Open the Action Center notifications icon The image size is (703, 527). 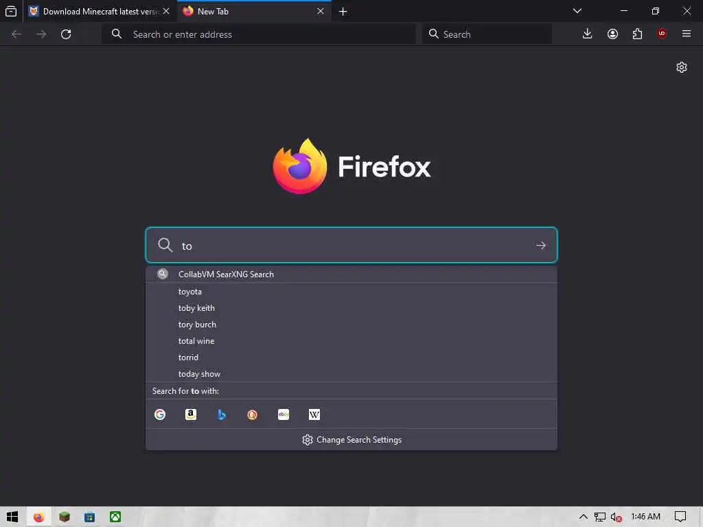tap(680, 517)
